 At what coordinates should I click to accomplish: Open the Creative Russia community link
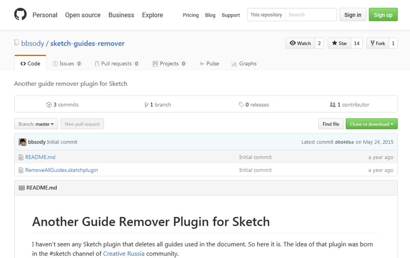click(x=123, y=253)
